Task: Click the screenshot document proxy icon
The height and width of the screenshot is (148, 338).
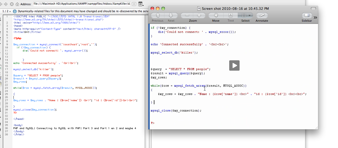Action: pos(199,9)
